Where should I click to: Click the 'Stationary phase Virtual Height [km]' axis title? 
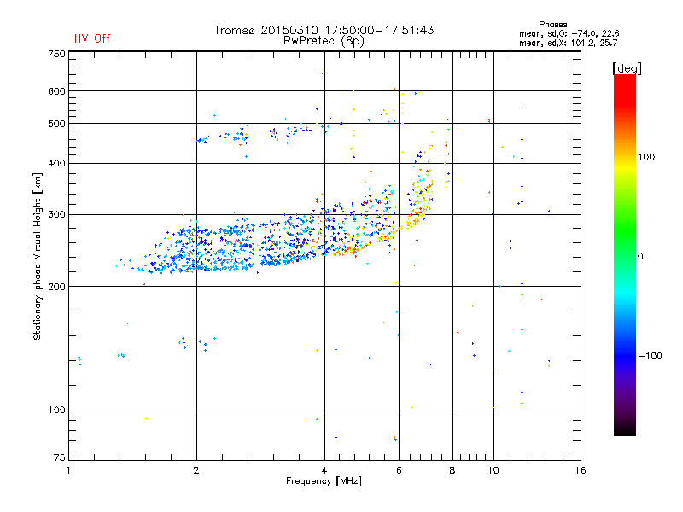pyautogui.click(x=38, y=256)
